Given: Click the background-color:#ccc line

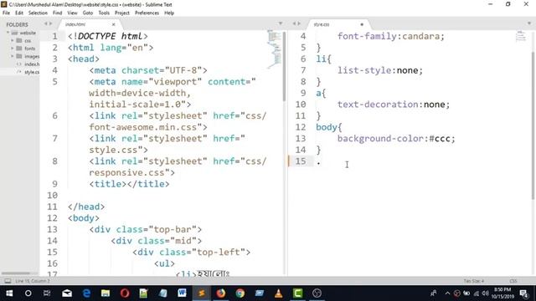Looking at the screenshot, I should [x=396, y=139].
